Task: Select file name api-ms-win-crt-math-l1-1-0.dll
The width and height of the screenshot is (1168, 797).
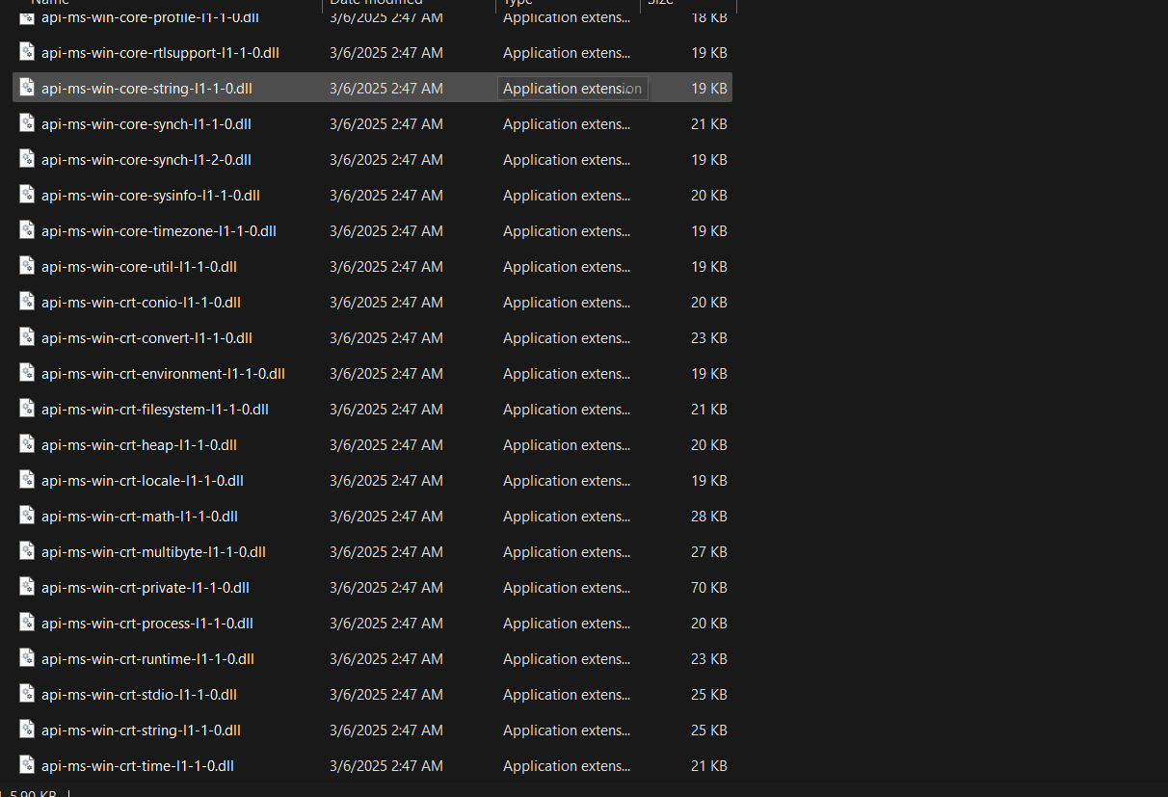Action: [x=140, y=517]
